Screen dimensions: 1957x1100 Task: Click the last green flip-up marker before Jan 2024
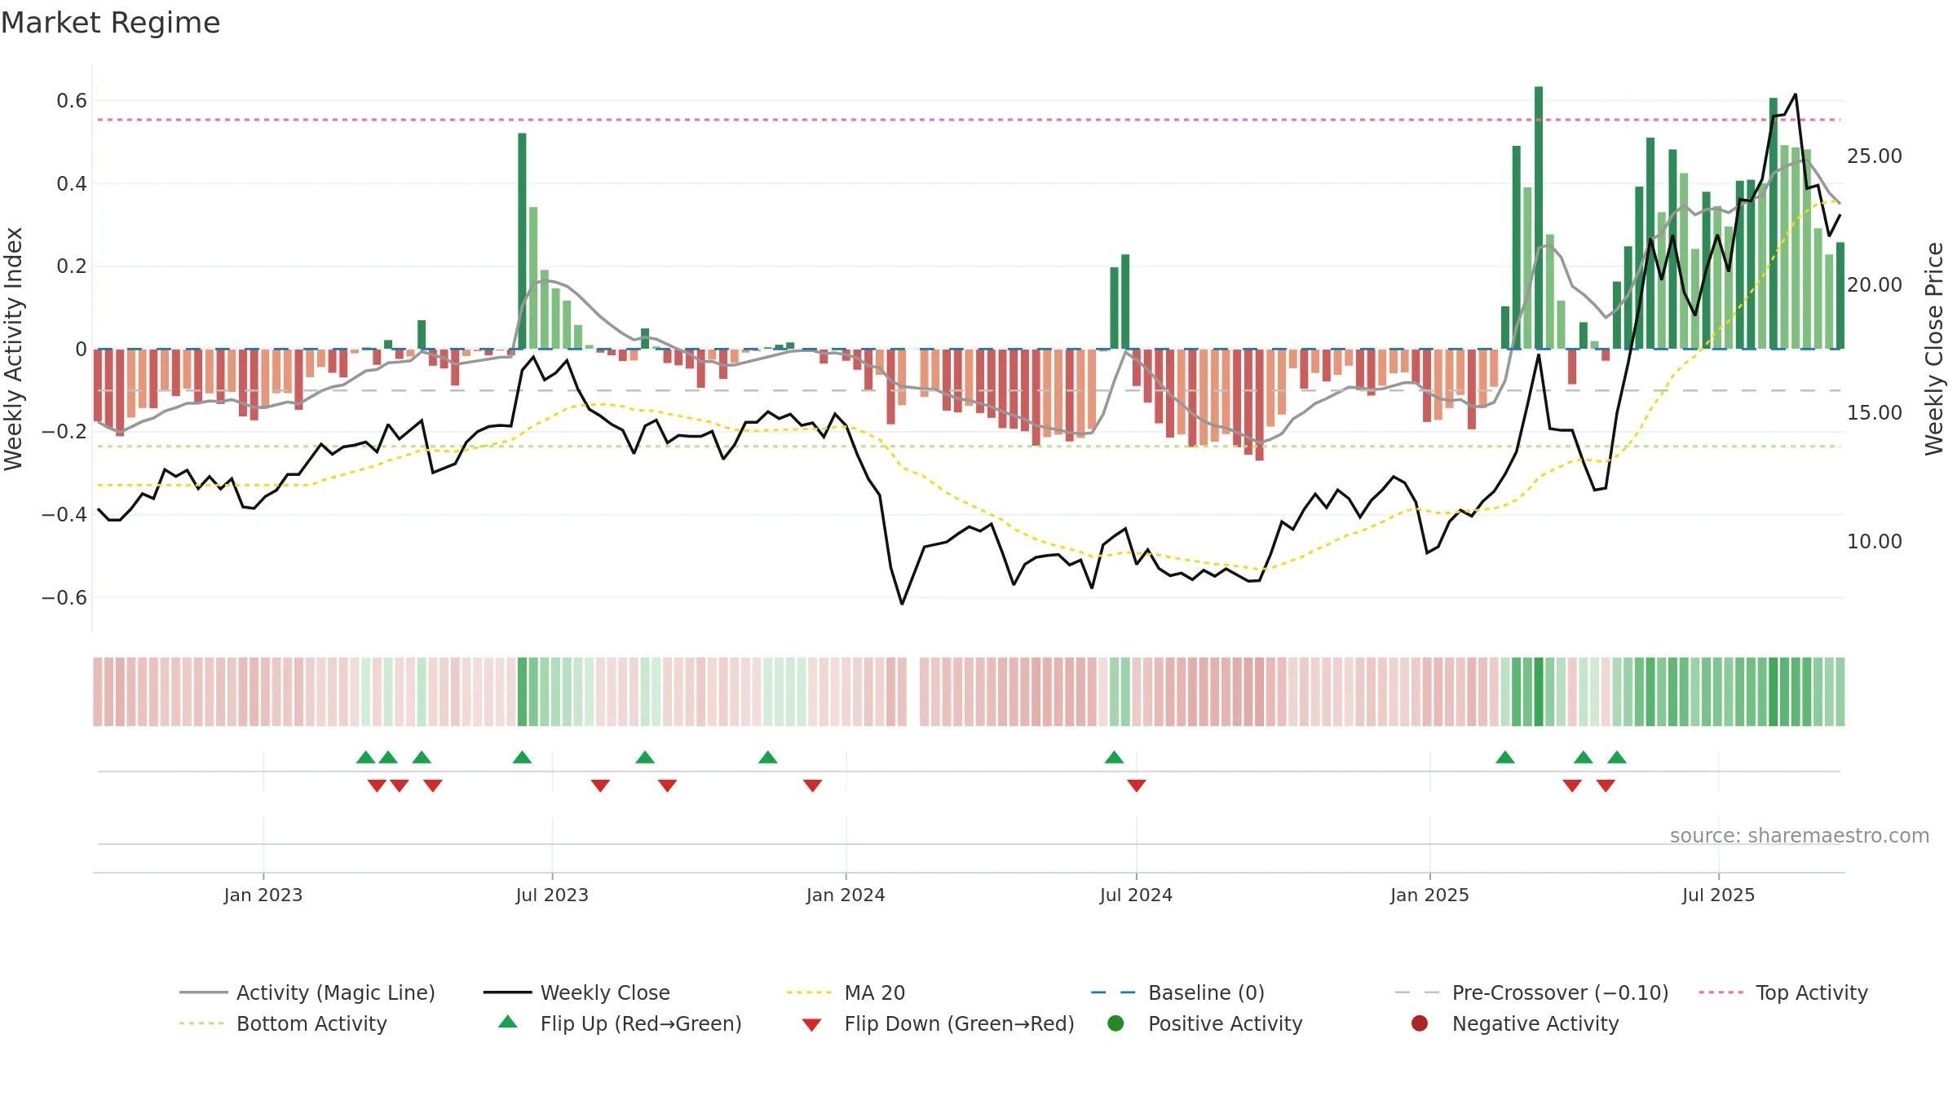(768, 757)
